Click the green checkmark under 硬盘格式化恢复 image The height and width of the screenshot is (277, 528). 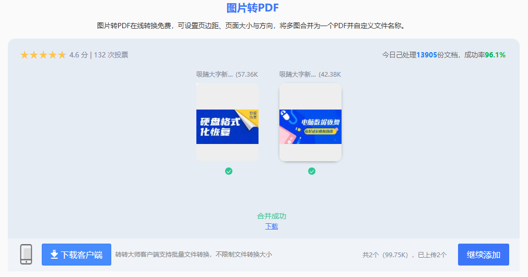(x=229, y=171)
